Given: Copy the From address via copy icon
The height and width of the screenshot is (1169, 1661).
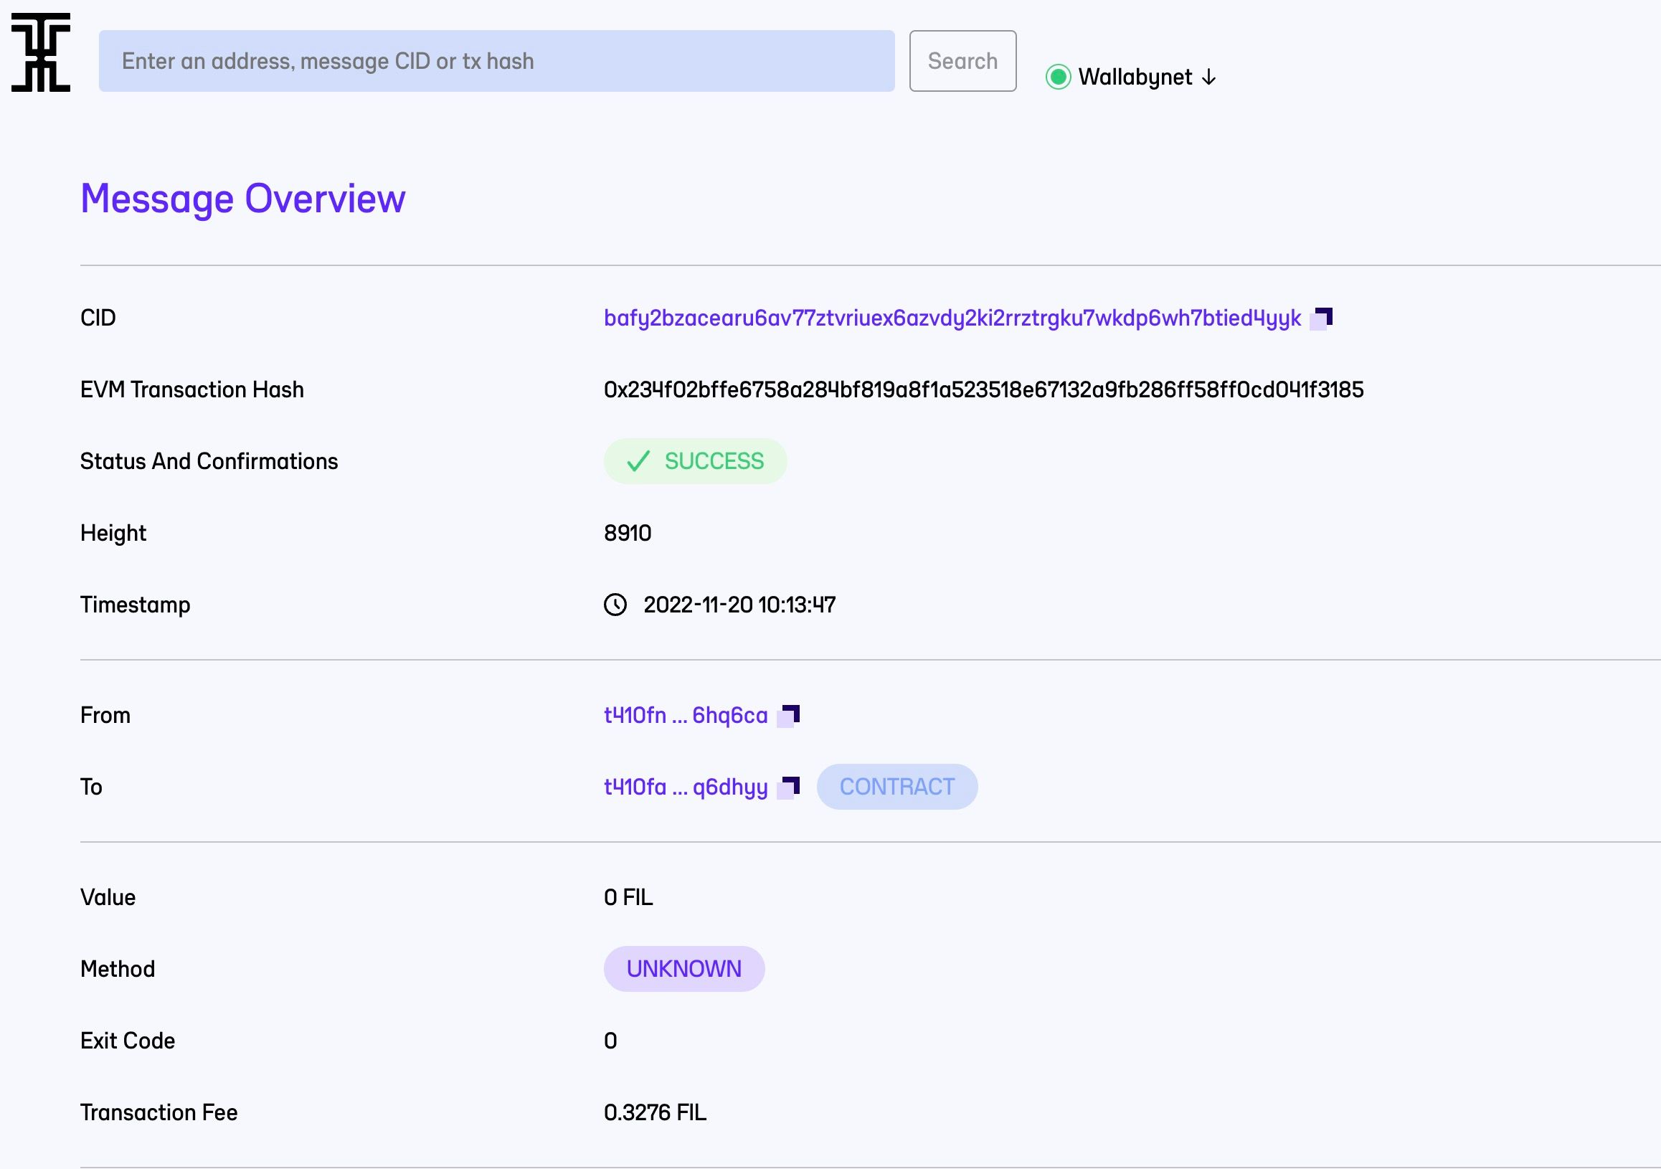Looking at the screenshot, I should point(788,716).
